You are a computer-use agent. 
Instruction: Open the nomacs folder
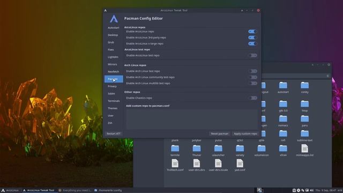tap(283, 121)
